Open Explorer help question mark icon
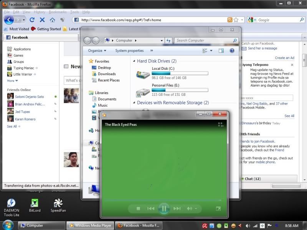The height and width of the screenshot is (230, 307). 232,51
